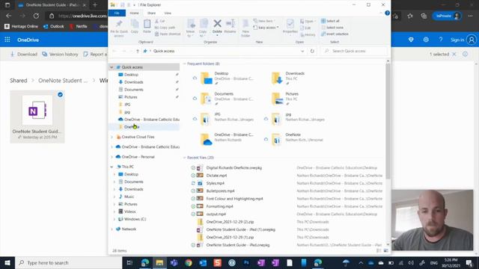
Task: Switch to the View ribbon tab
Action: point(168,13)
